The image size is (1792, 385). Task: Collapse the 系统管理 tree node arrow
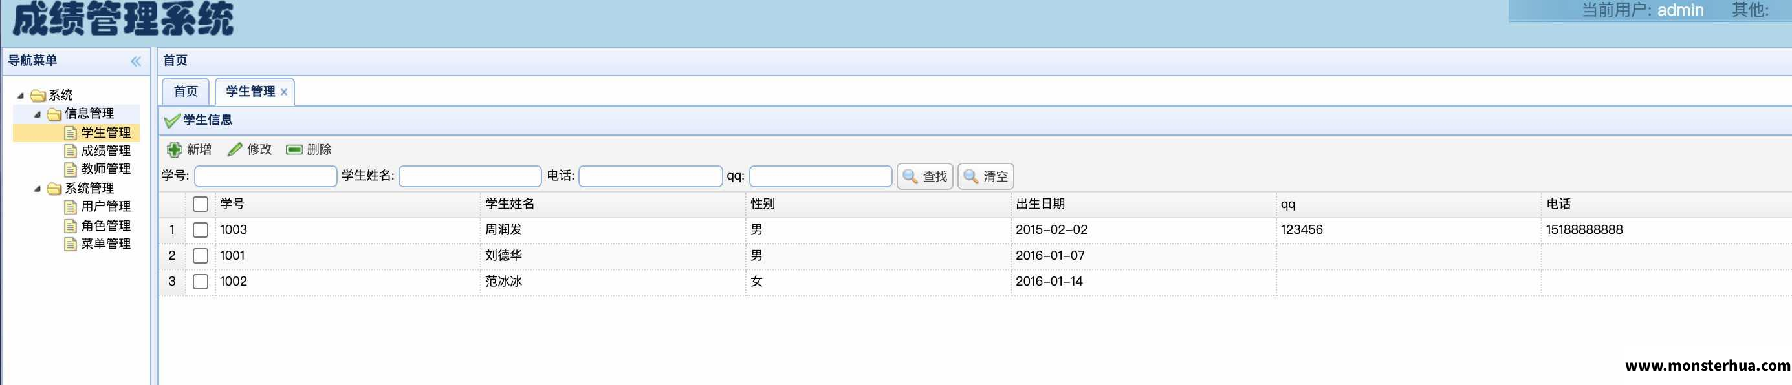[x=37, y=189]
